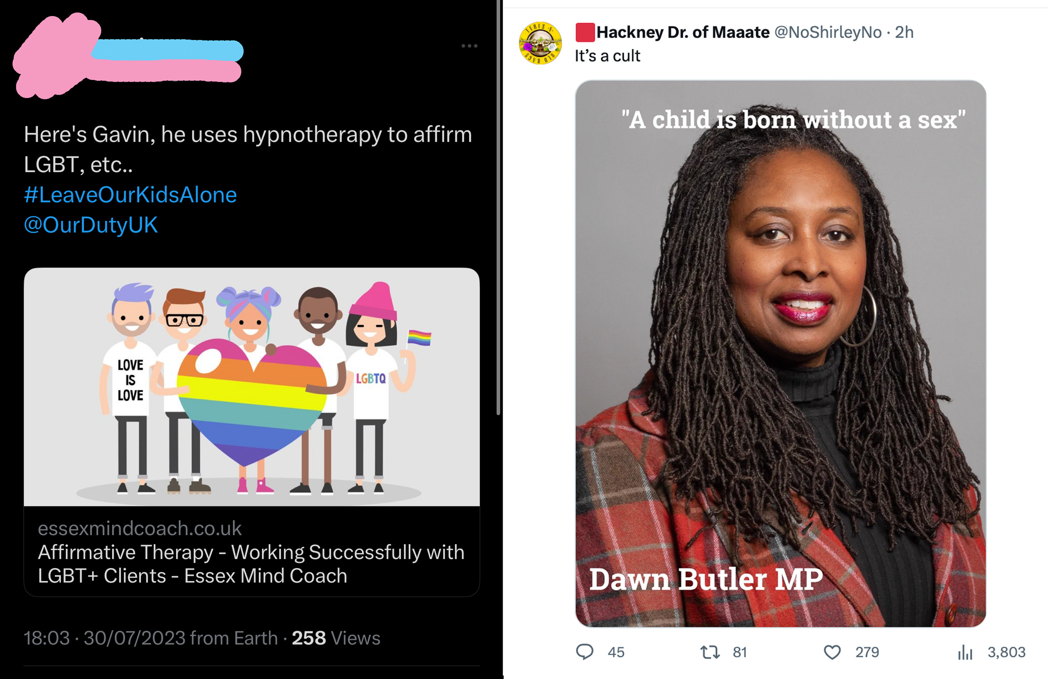Click the 258 Views count

pos(336,638)
